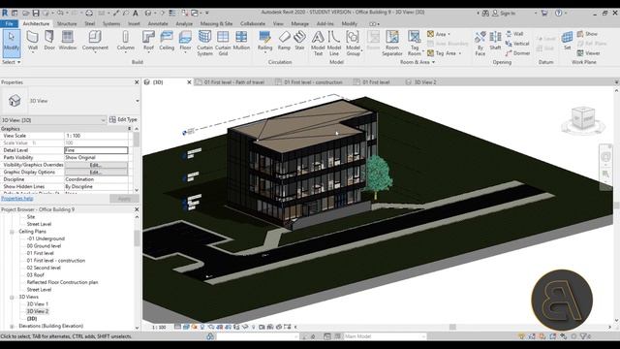Image resolution: width=620 pixels, height=349 pixels.
Task: Select the Door tool
Action: click(x=49, y=41)
